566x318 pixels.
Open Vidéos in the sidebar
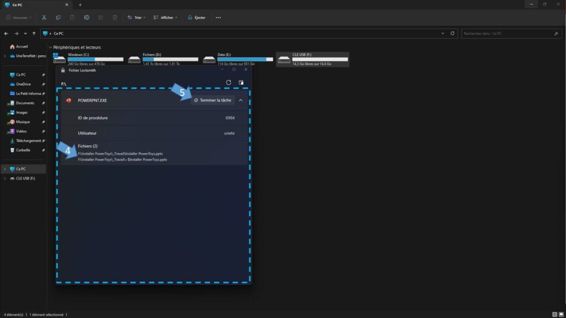[21, 131]
